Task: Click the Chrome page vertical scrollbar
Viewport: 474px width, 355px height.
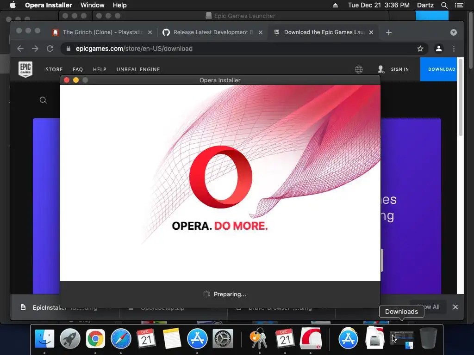Action: click(461, 97)
